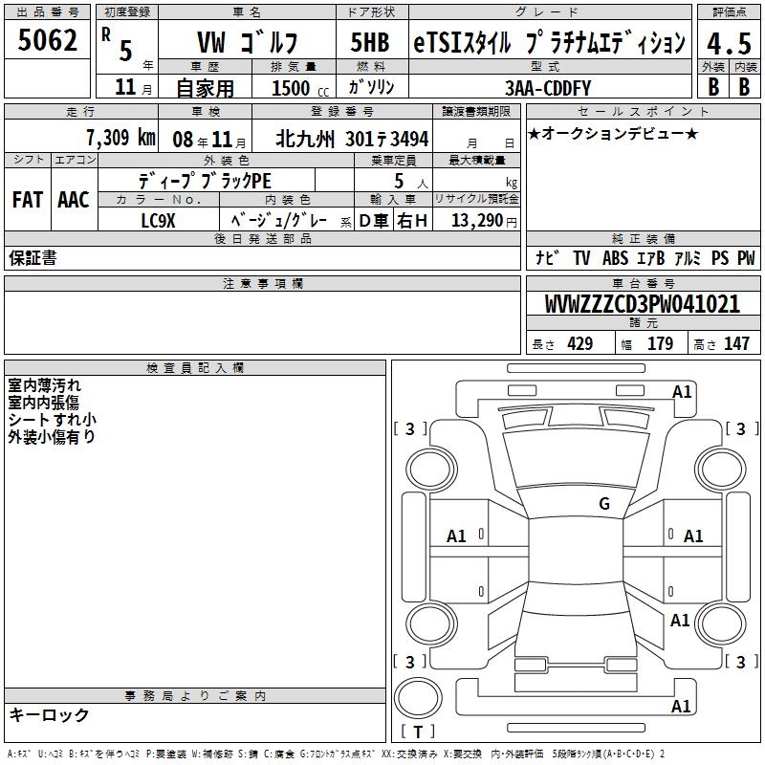Select the lot number 5062
This screenshot has height=765, width=765.
pyautogui.click(x=48, y=41)
